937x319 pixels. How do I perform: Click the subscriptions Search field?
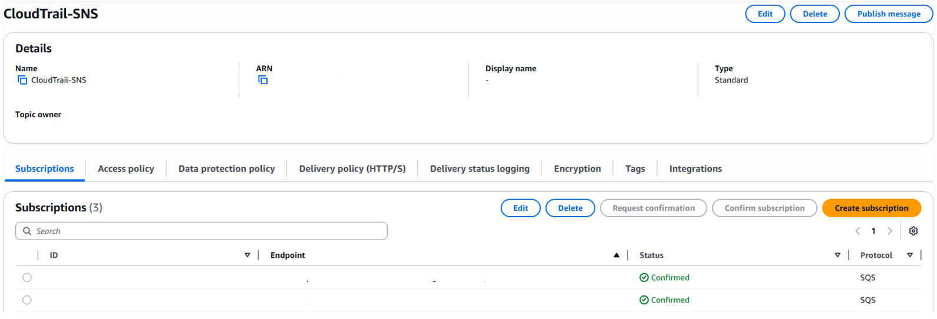point(202,231)
